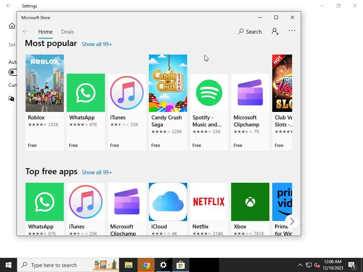Open Microsoft Clipchamp icon in Most popular
This screenshot has width=363, height=272.
coord(250,93)
